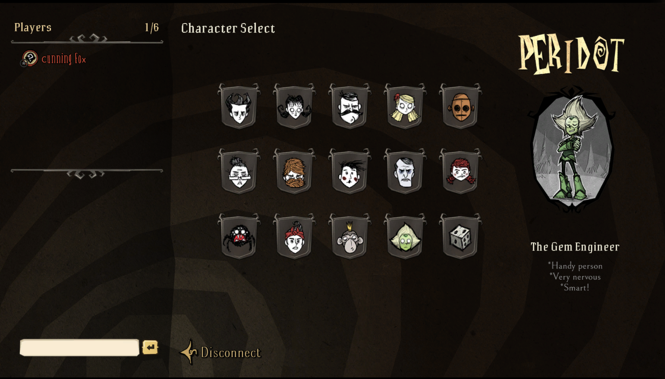Pick Woodie the bearded lumberjack portrait
This screenshot has width=665, height=379.
tap(294, 171)
